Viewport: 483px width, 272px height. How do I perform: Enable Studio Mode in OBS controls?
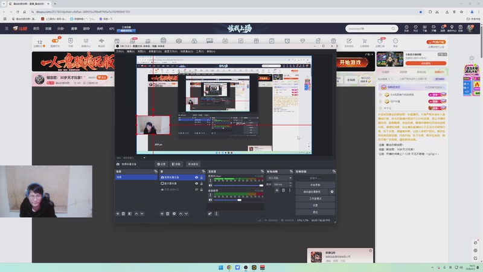(x=315, y=198)
